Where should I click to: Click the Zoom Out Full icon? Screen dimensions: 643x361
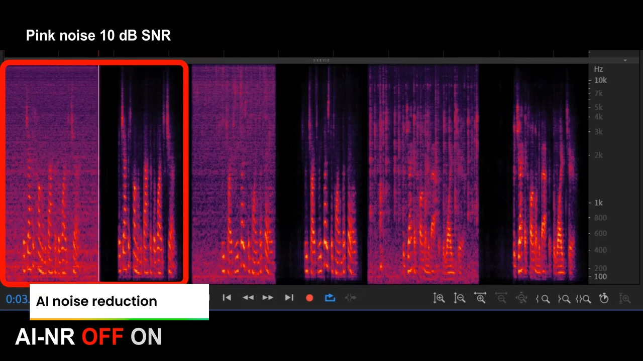coord(521,298)
